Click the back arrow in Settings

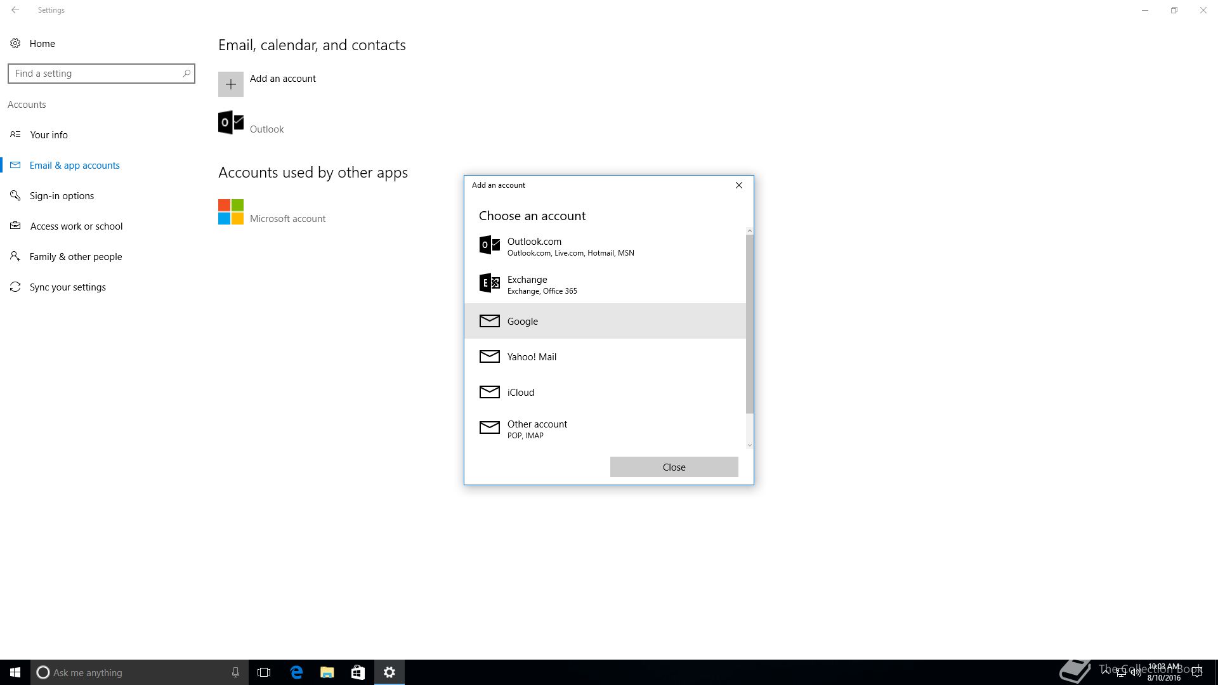(15, 10)
